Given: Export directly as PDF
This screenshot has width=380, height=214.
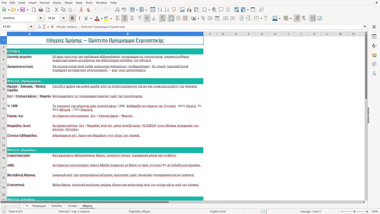Looking at the screenshot, I should pos(34,10).
